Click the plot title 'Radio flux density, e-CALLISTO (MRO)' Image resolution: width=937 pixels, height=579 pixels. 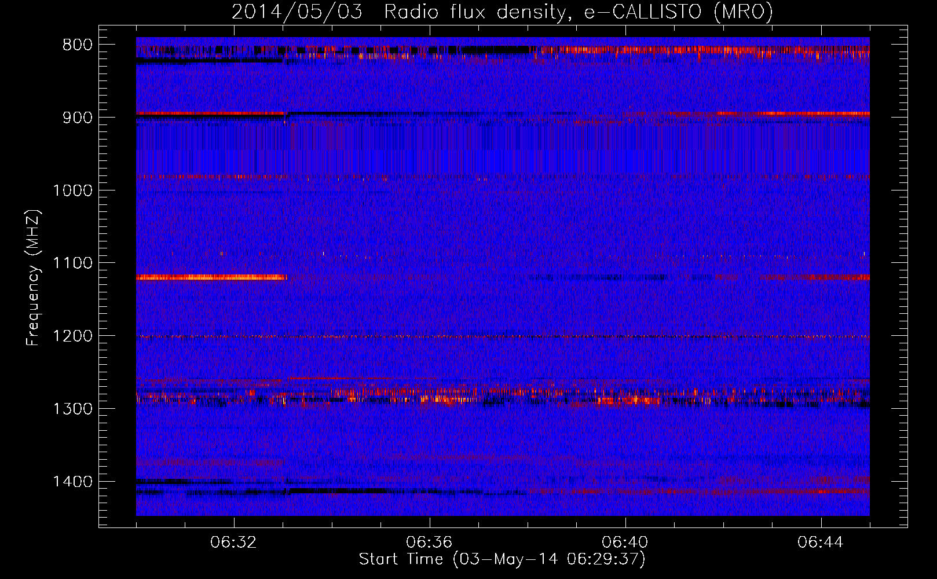(579, 12)
